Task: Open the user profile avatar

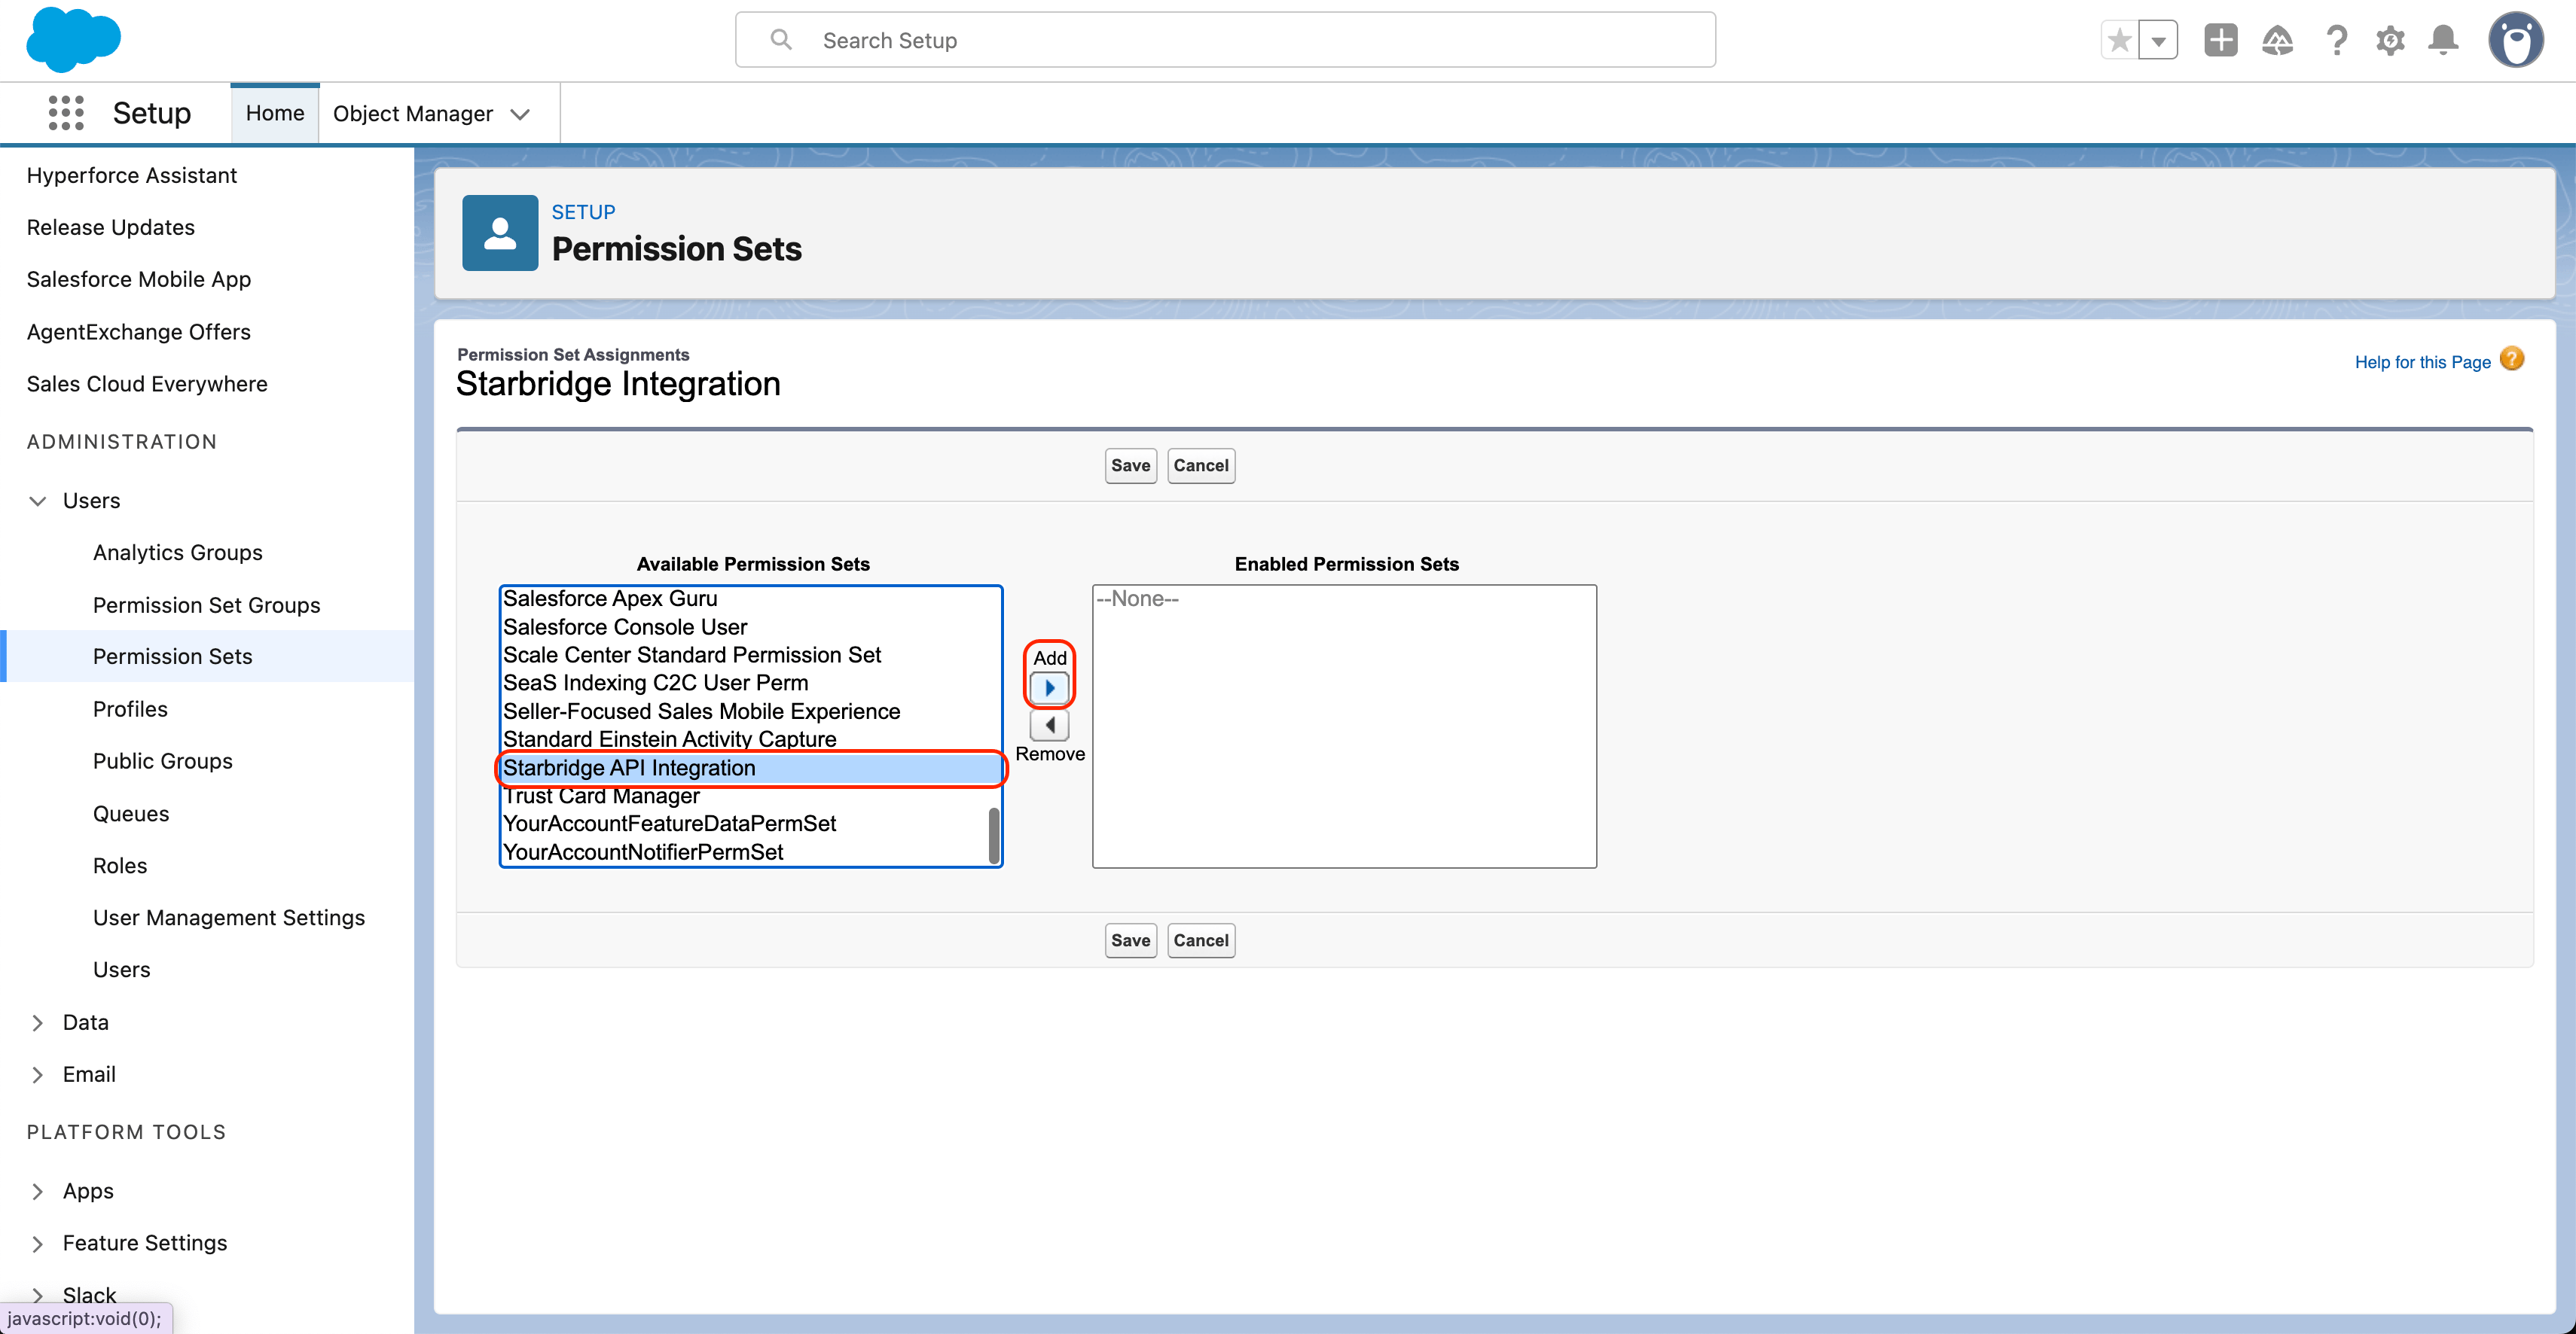Action: [x=2515, y=40]
